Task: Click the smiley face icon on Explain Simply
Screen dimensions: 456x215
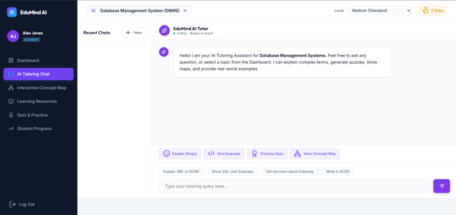Action: click(x=166, y=153)
